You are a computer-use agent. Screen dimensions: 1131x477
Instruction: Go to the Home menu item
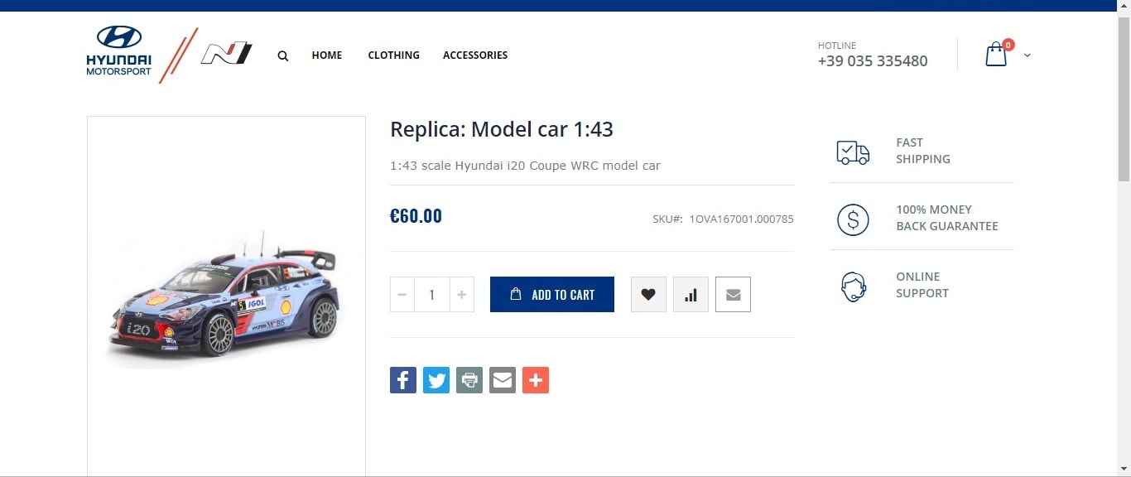click(327, 55)
